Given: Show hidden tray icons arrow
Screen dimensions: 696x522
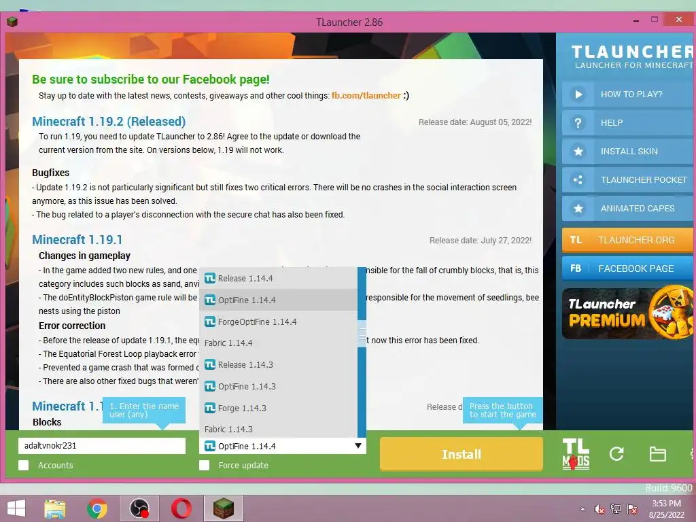Looking at the screenshot, I should [x=582, y=509].
